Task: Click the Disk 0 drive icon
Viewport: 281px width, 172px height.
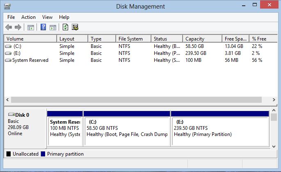Action: click(x=11, y=114)
